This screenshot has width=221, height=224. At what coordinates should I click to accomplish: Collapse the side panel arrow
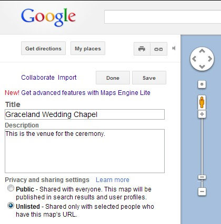174,48
